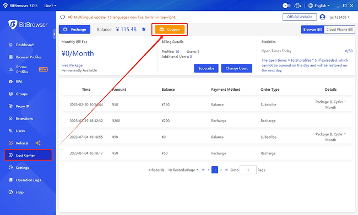The height and width of the screenshot is (215, 358).
Task: Click the bell icon next to balance
Action: point(144,29)
